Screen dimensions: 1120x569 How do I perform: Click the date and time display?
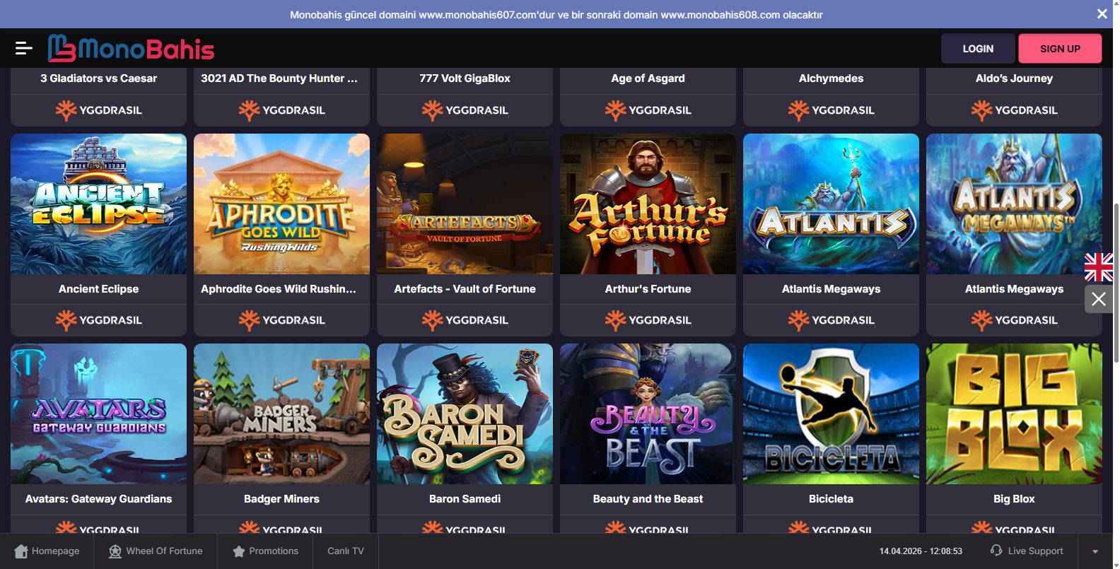point(921,551)
